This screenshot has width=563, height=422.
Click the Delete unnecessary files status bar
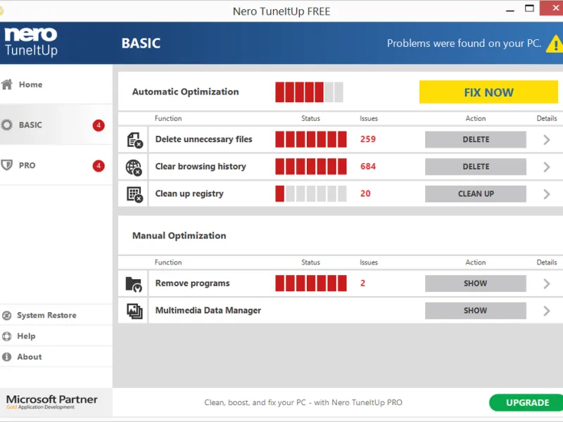point(311,139)
